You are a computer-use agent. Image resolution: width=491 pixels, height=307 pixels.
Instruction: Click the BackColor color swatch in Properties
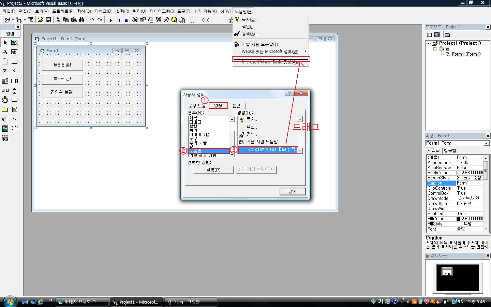point(458,173)
